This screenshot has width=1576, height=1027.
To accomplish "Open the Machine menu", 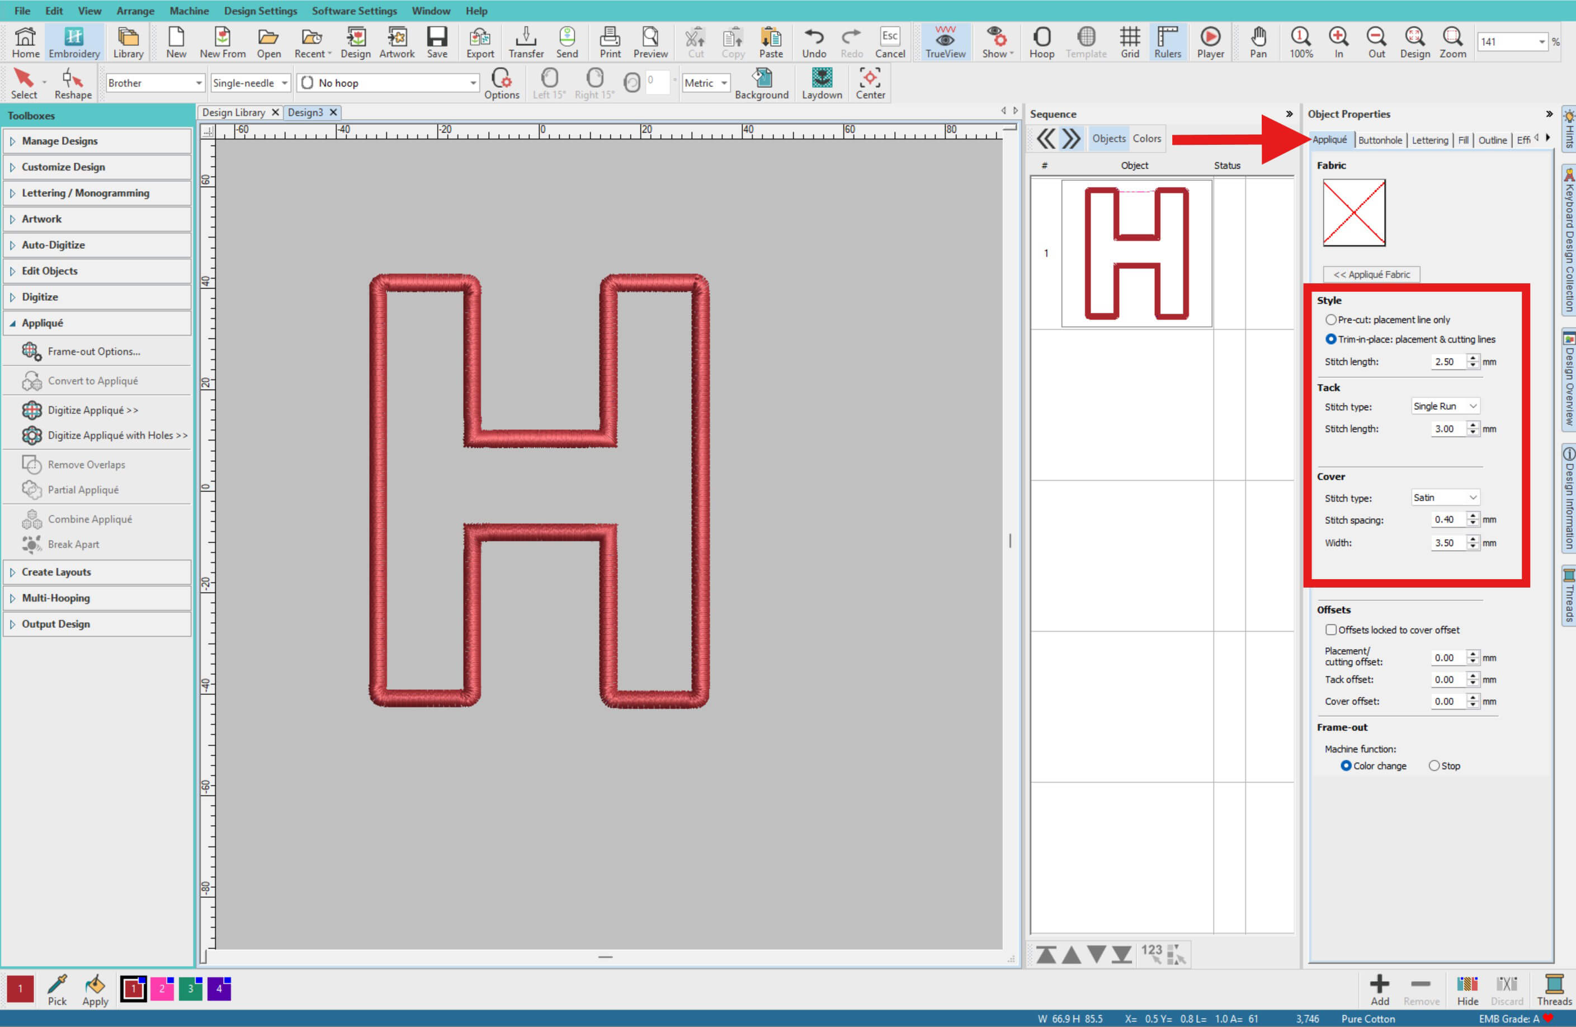I will [188, 11].
